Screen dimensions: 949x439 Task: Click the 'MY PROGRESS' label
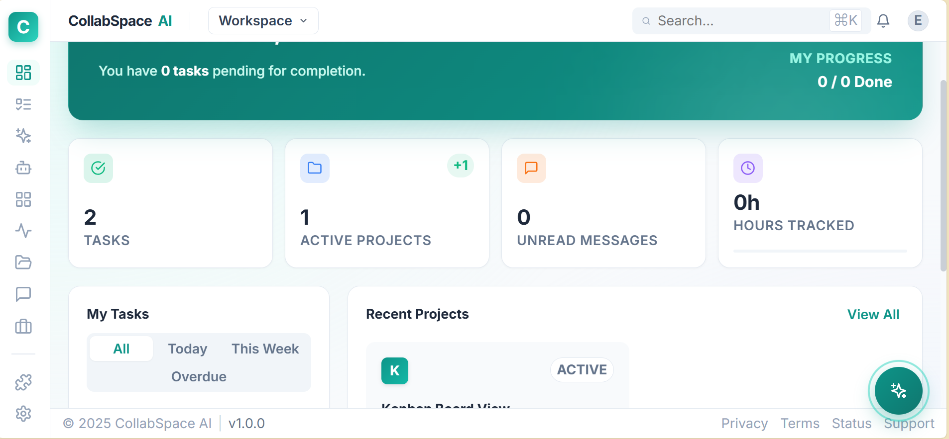coord(840,58)
